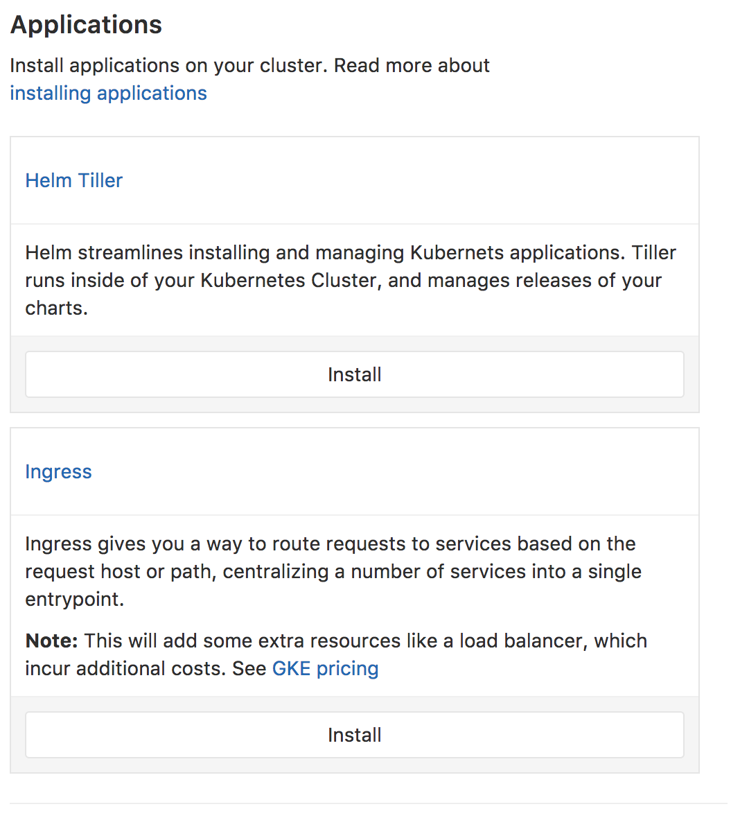Viewport: 740px width, 818px height.
Task: Install the Ingress application
Action: coord(354,735)
